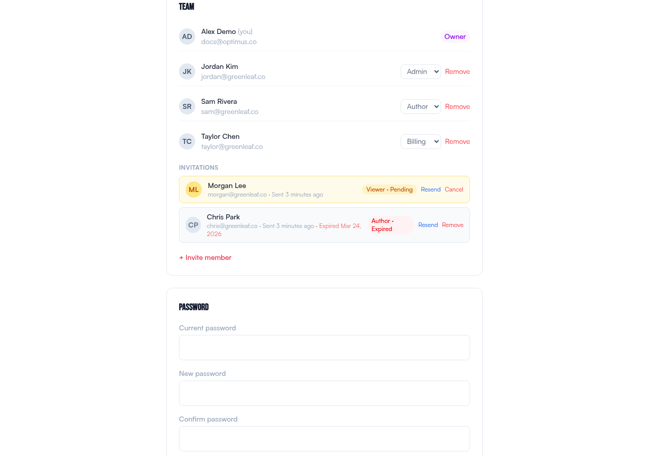The image size is (649, 456).
Task: Click Sam Rivera's SR avatar
Action: click(187, 106)
